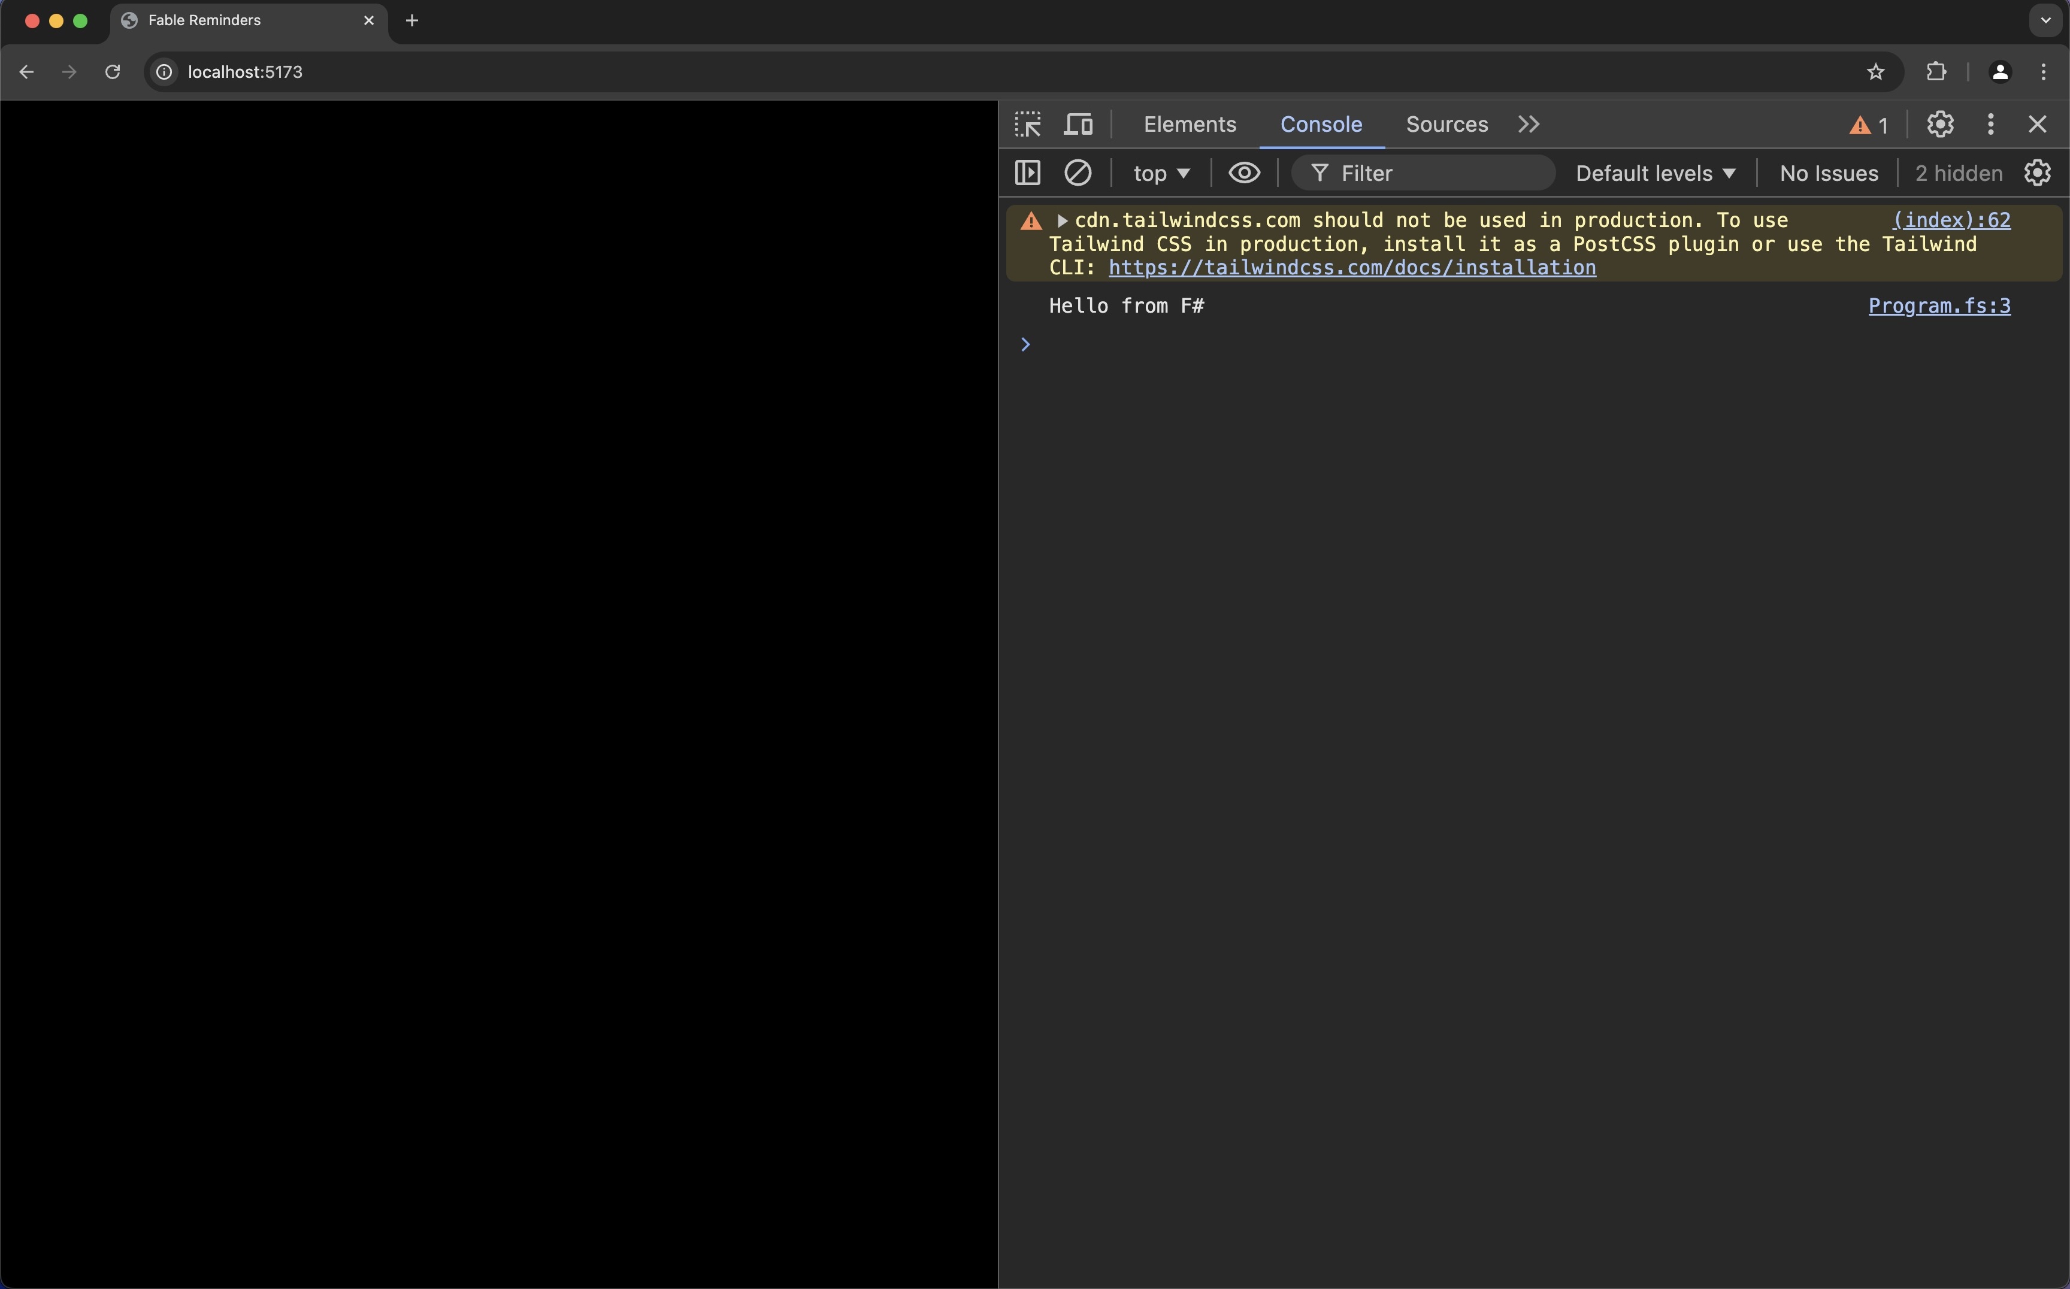2070x1289 pixels.
Task: Show more DevTools tabs
Action: point(1529,125)
